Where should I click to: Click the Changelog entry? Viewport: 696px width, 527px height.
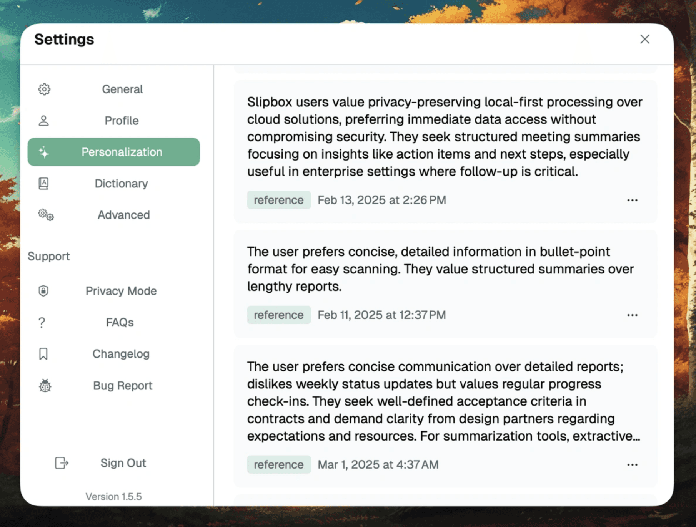coord(121,353)
